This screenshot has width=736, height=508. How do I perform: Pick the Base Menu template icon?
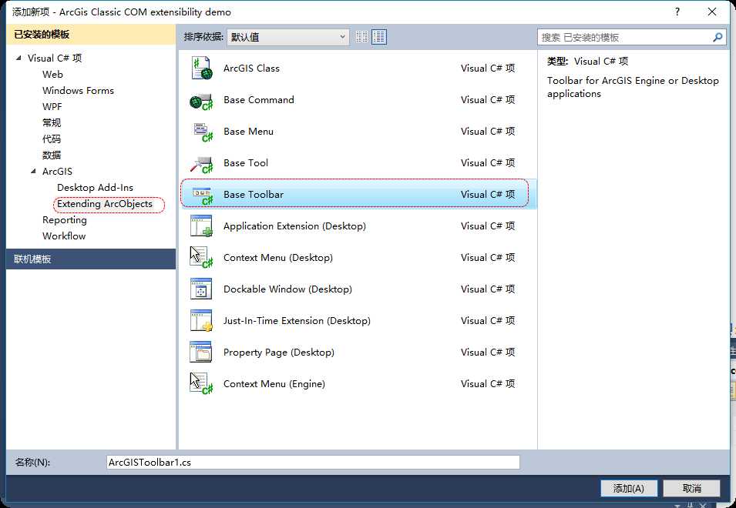click(203, 132)
